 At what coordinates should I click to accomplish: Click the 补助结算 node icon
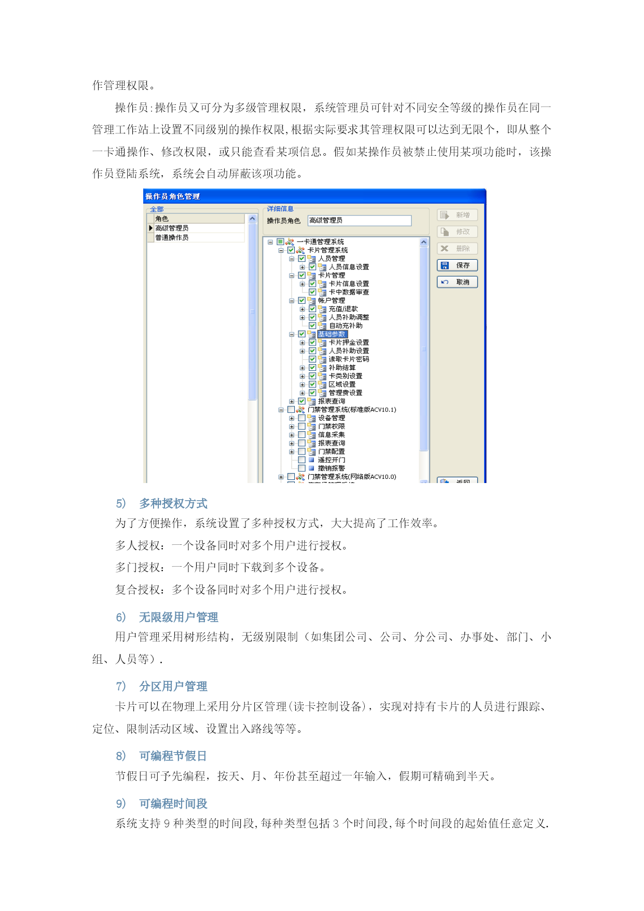click(322, 368)
